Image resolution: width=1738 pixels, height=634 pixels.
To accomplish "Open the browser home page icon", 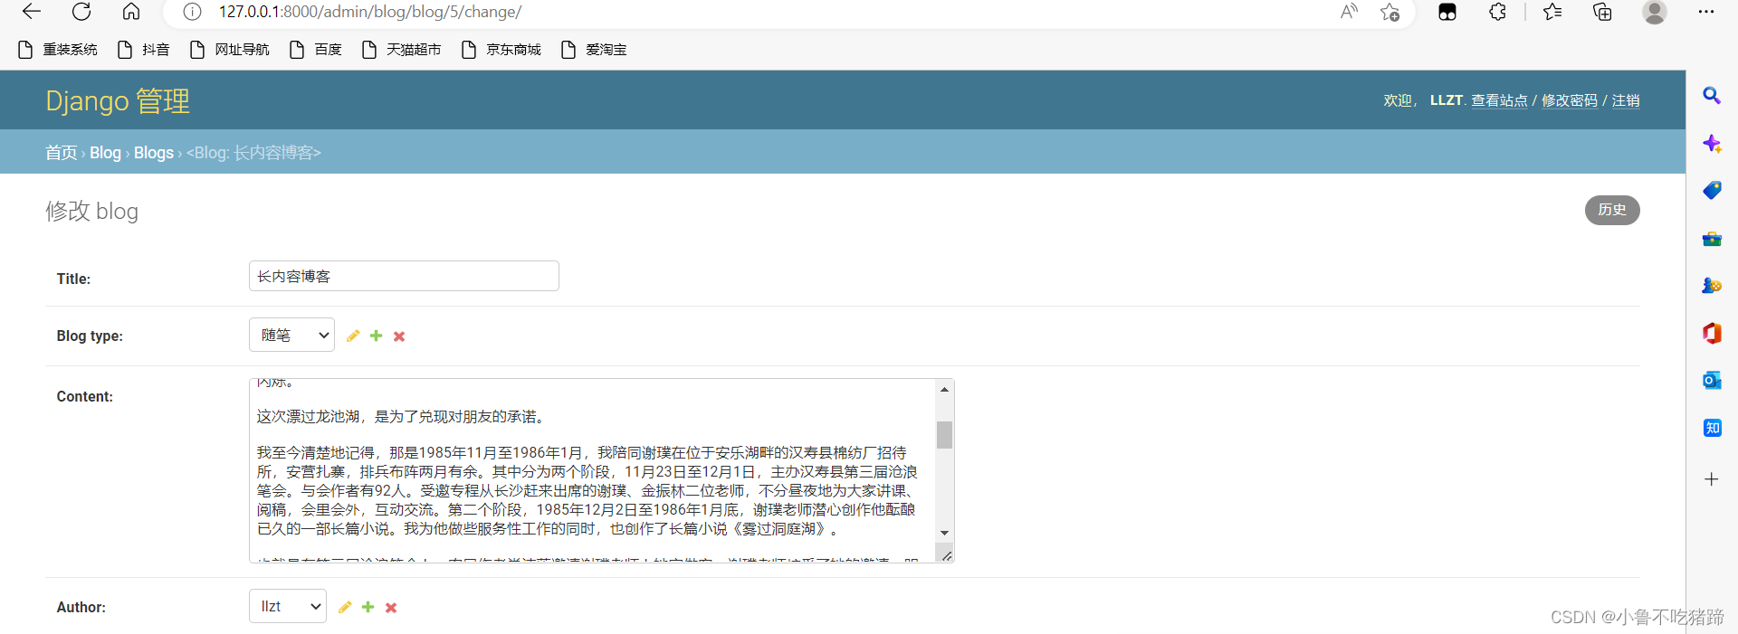I will coord(131,12).
